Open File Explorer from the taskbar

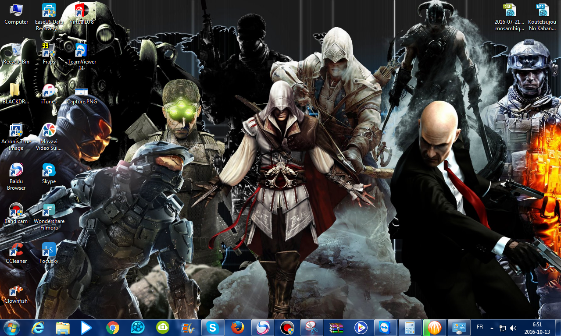pyautogui.click(x=63, y=327)
